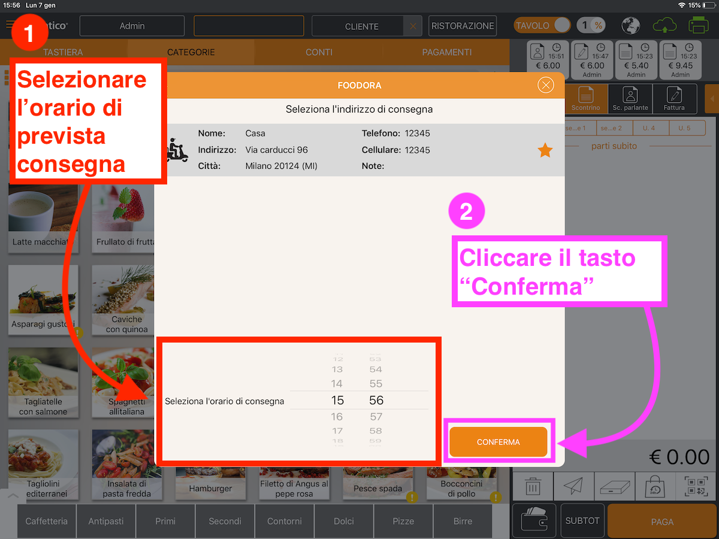This screenshot has width=719, height=539.
Task: Open the Primi category
Action: 165,521
